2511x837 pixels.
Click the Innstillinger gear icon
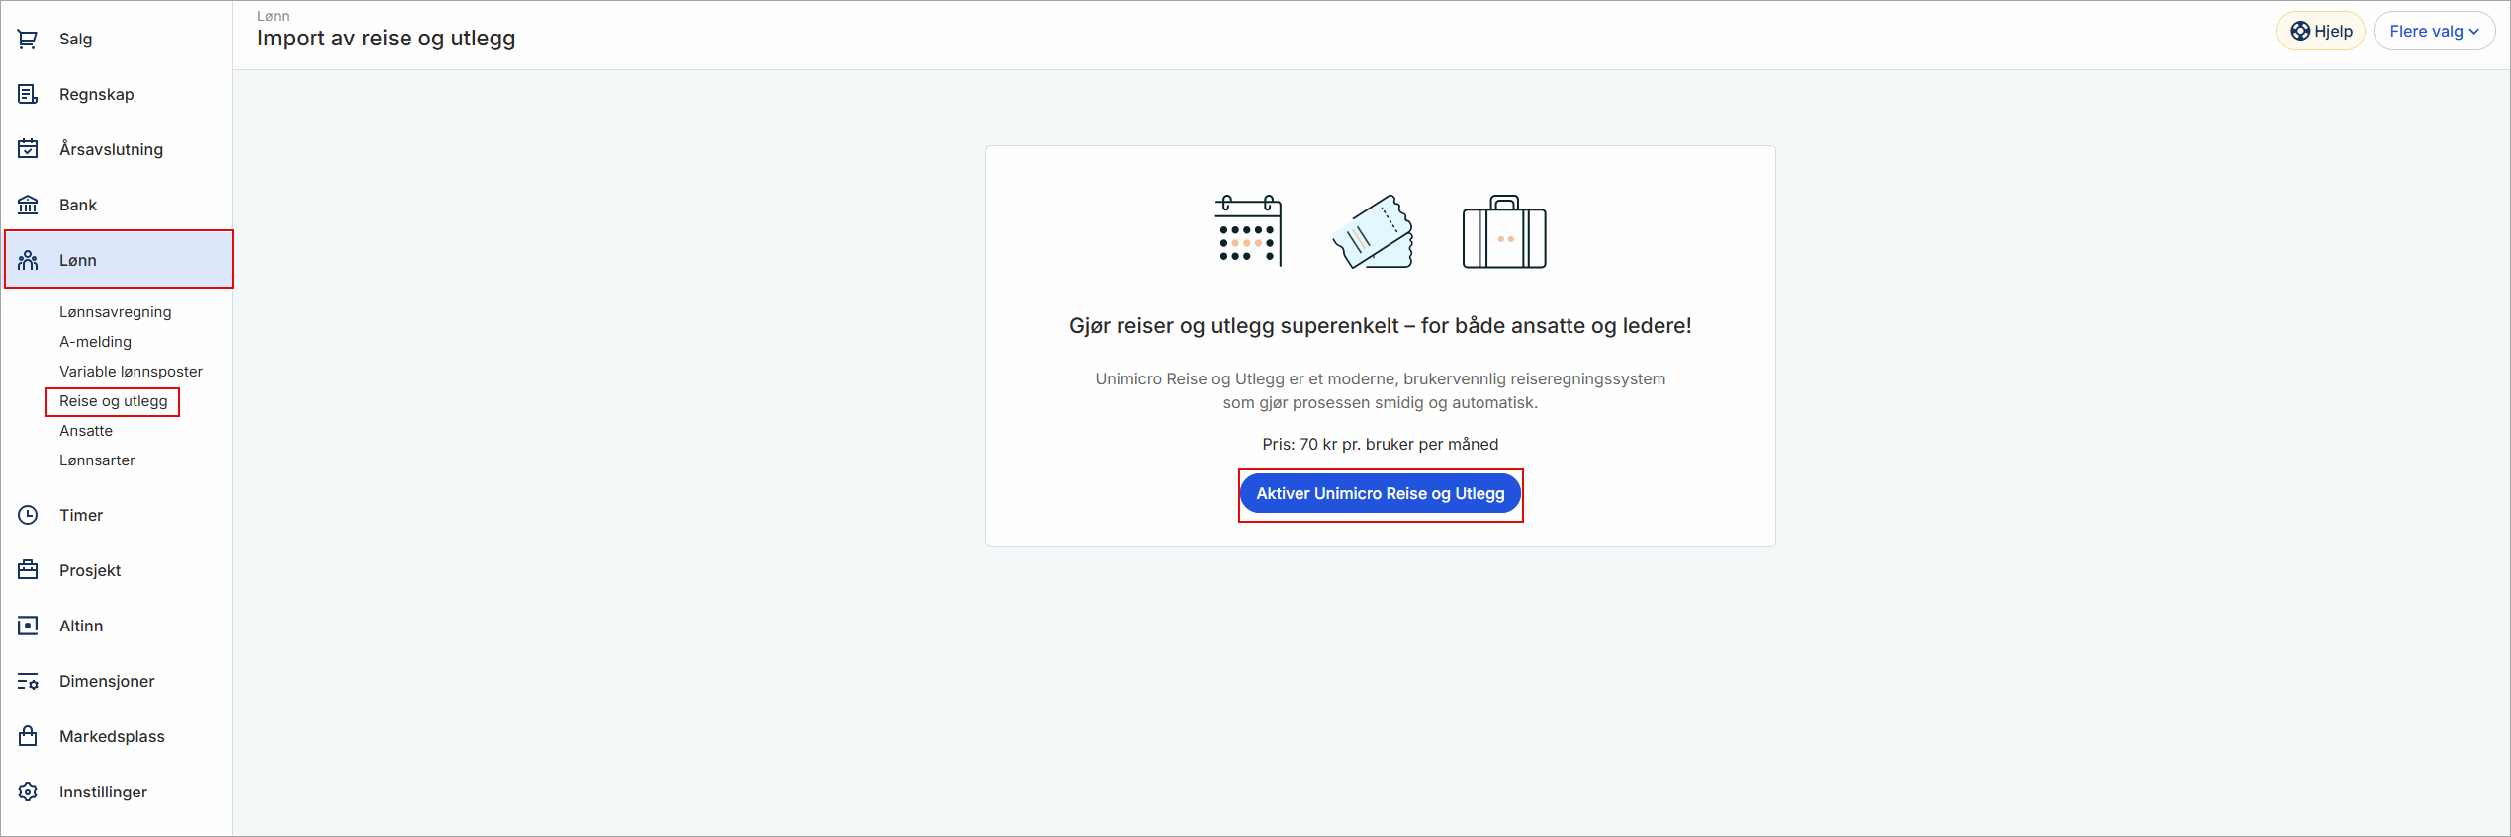click(x=28, y=792)
